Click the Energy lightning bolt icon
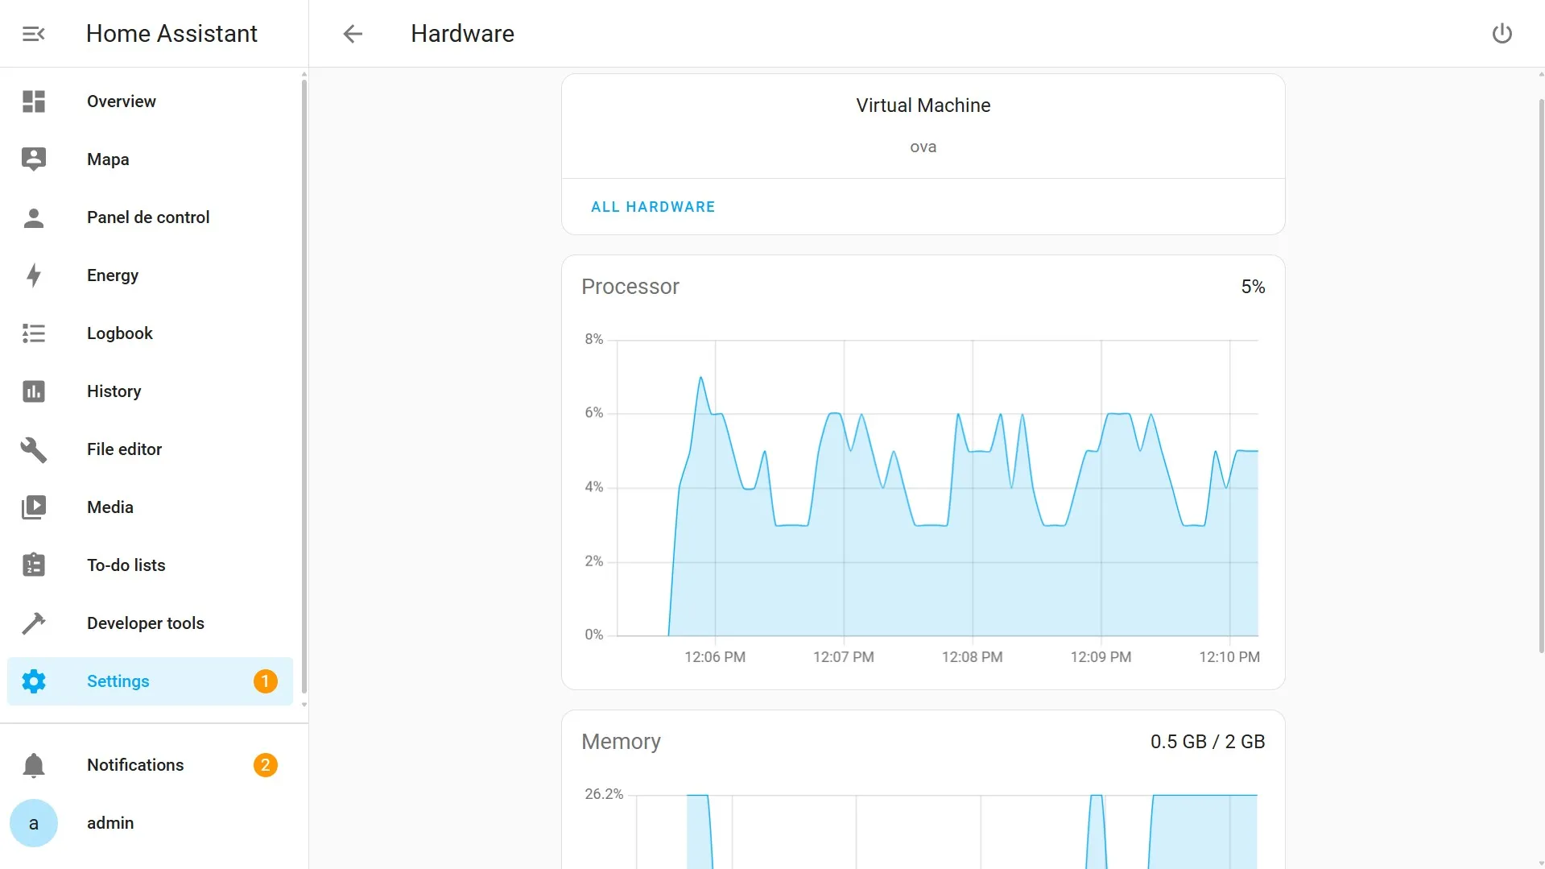1545x869 pixels. click(x=34, y=275)
